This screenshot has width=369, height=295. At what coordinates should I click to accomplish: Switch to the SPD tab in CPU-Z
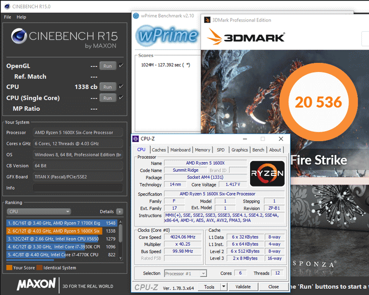220,150
